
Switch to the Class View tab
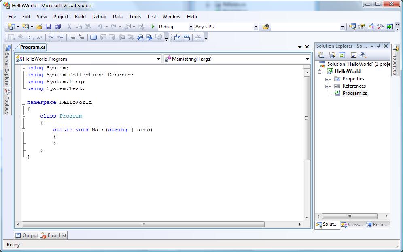352,225
